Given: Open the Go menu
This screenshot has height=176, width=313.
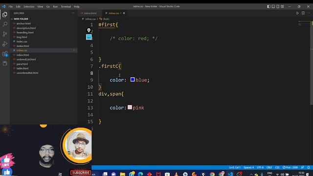Looking at the screenshot, I should pos(48,6).
